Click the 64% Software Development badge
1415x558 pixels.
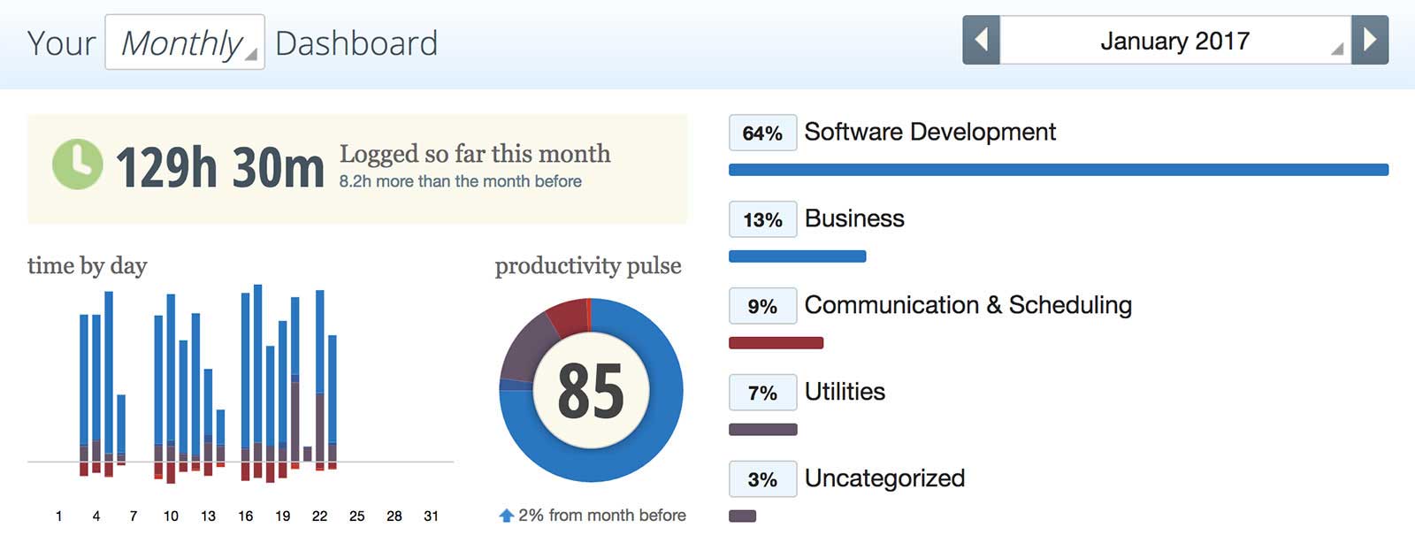(762, 133)
